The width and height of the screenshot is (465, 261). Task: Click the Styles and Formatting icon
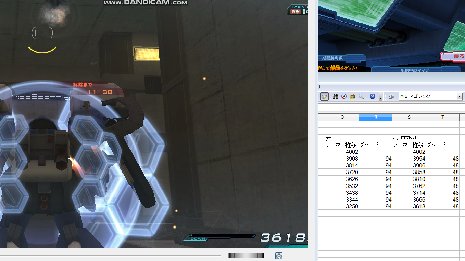coord(391,97)
